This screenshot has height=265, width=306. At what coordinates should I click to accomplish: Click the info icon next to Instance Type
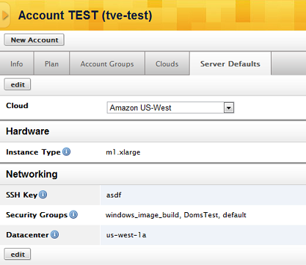66,152
